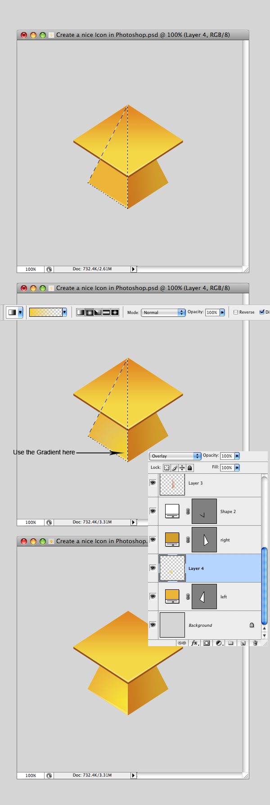
Task: Select the 'Shape 2' layer name
Action: click(x=228, y=512)
